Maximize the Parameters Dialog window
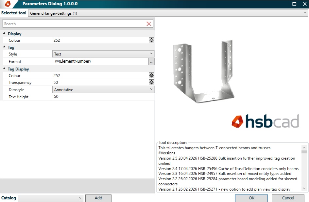309x202 pixels. coord(294,4)
